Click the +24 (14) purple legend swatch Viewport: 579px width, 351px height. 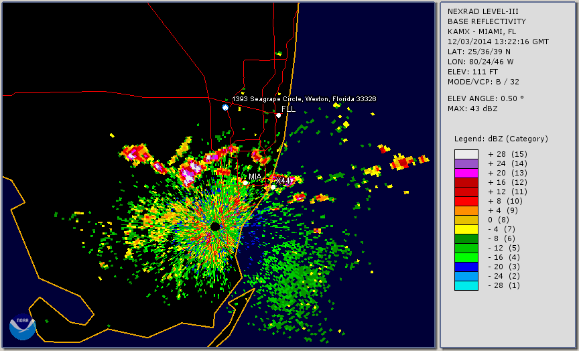[x=466, y=164]
